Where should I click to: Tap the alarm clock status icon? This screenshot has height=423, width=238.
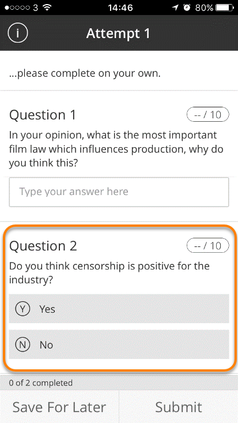coord(187,8)
